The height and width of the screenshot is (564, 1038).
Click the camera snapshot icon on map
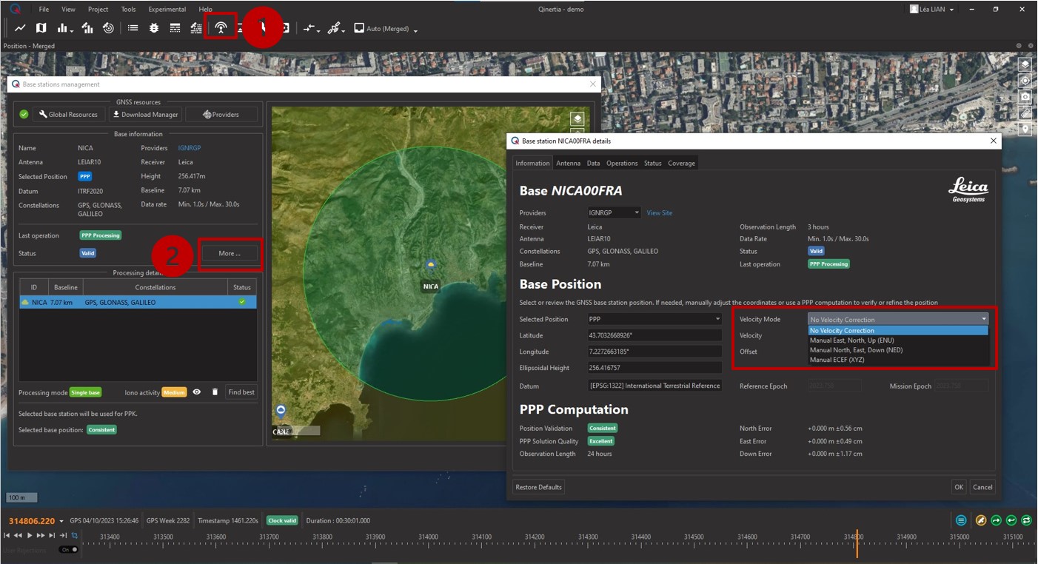(x=1025, y=97)
